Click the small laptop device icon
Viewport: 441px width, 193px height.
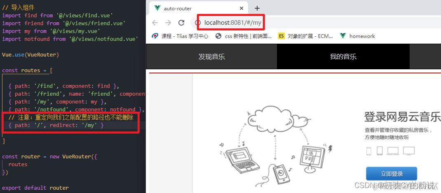[393, 151]
